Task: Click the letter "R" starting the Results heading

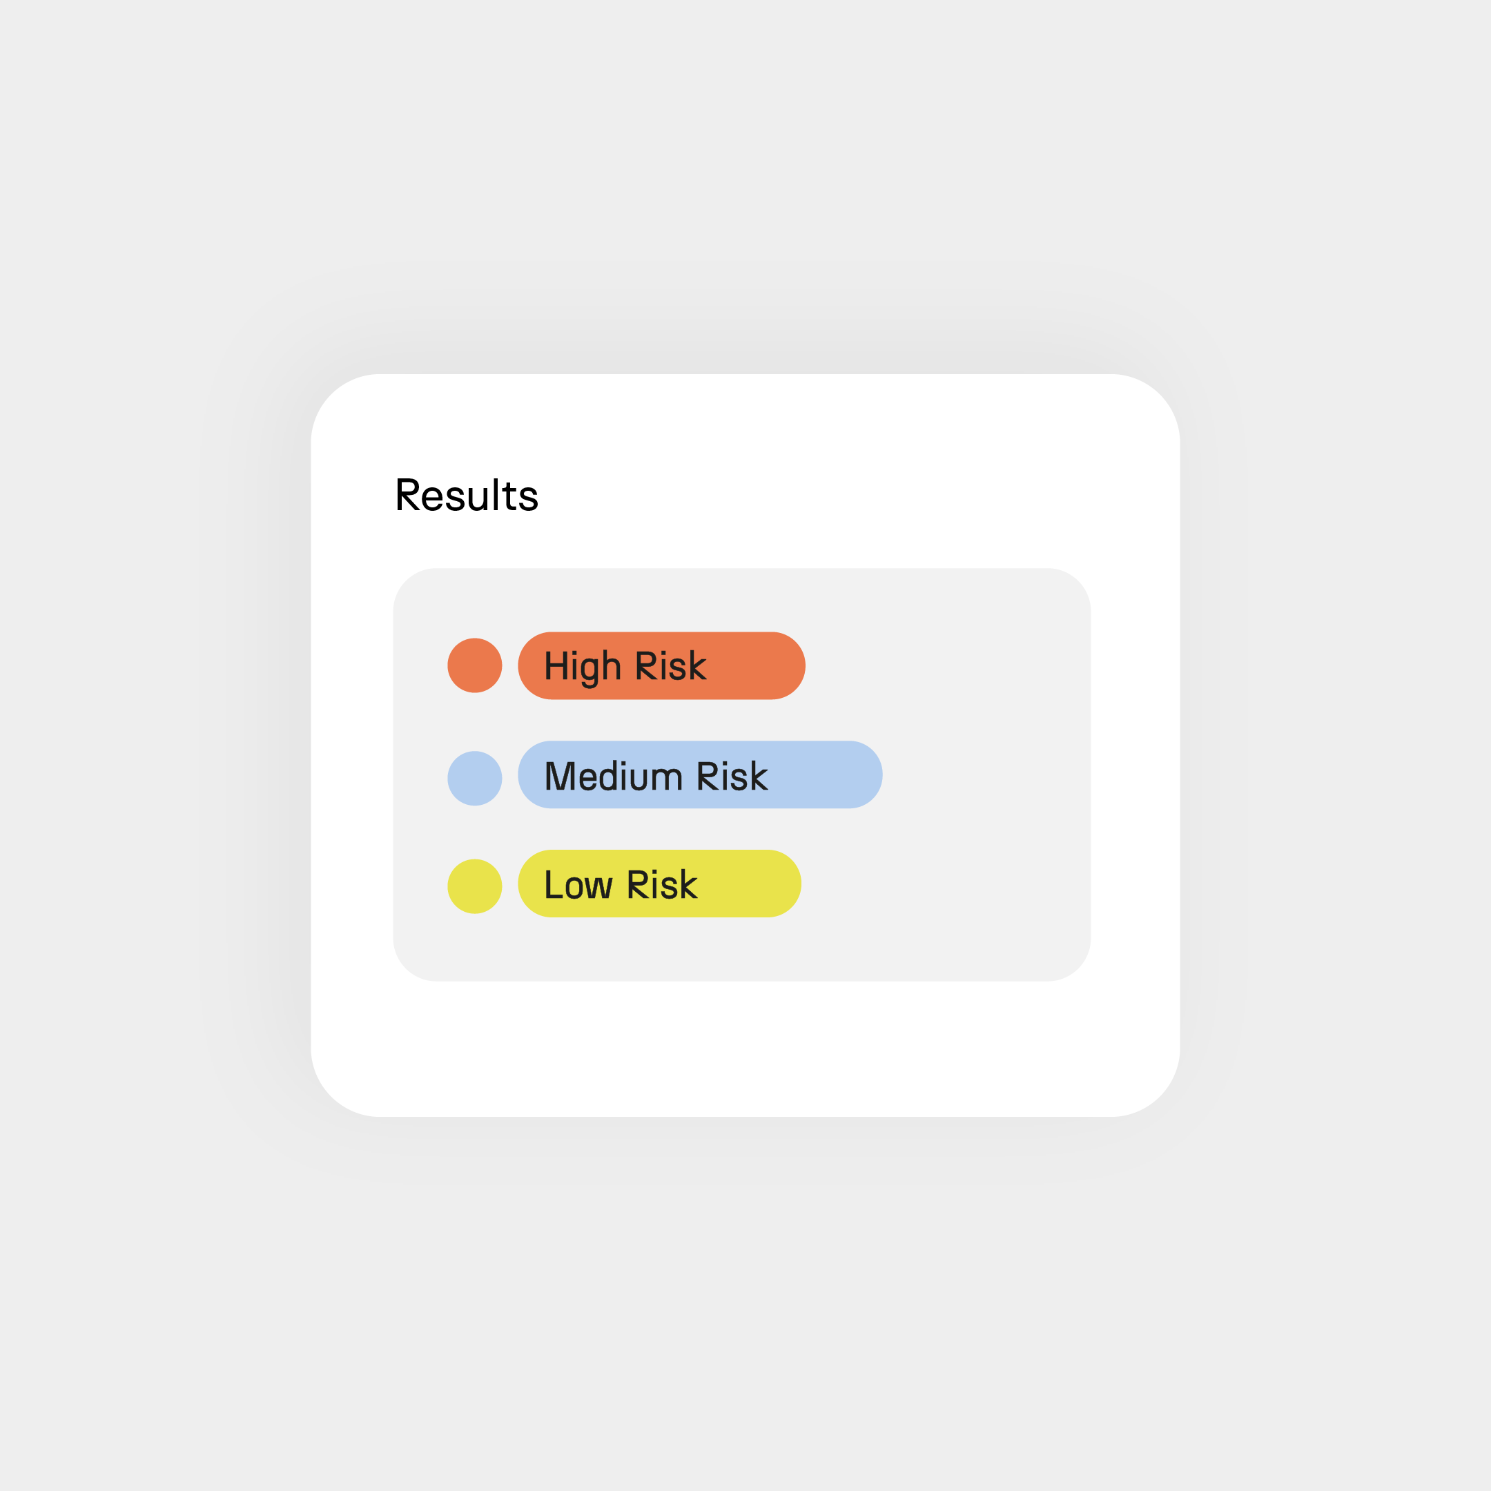Action: [x=407, y=495]
